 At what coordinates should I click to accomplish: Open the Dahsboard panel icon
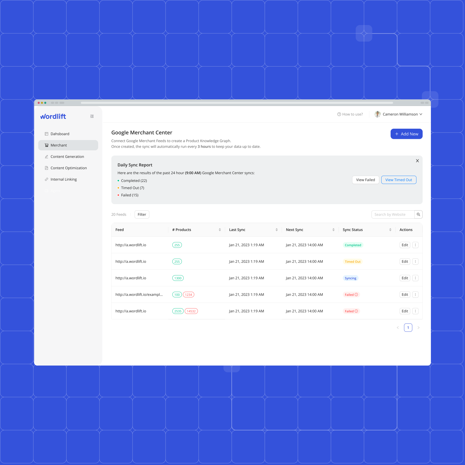tap(47, 134)
